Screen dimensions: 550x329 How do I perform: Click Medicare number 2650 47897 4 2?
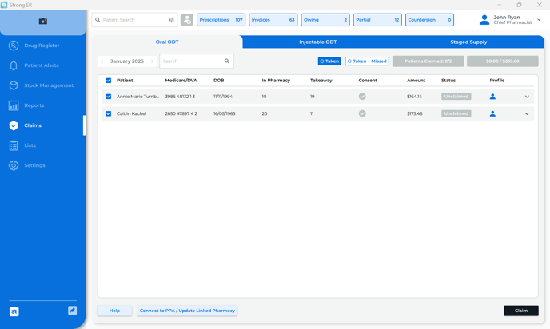(181, 113)
